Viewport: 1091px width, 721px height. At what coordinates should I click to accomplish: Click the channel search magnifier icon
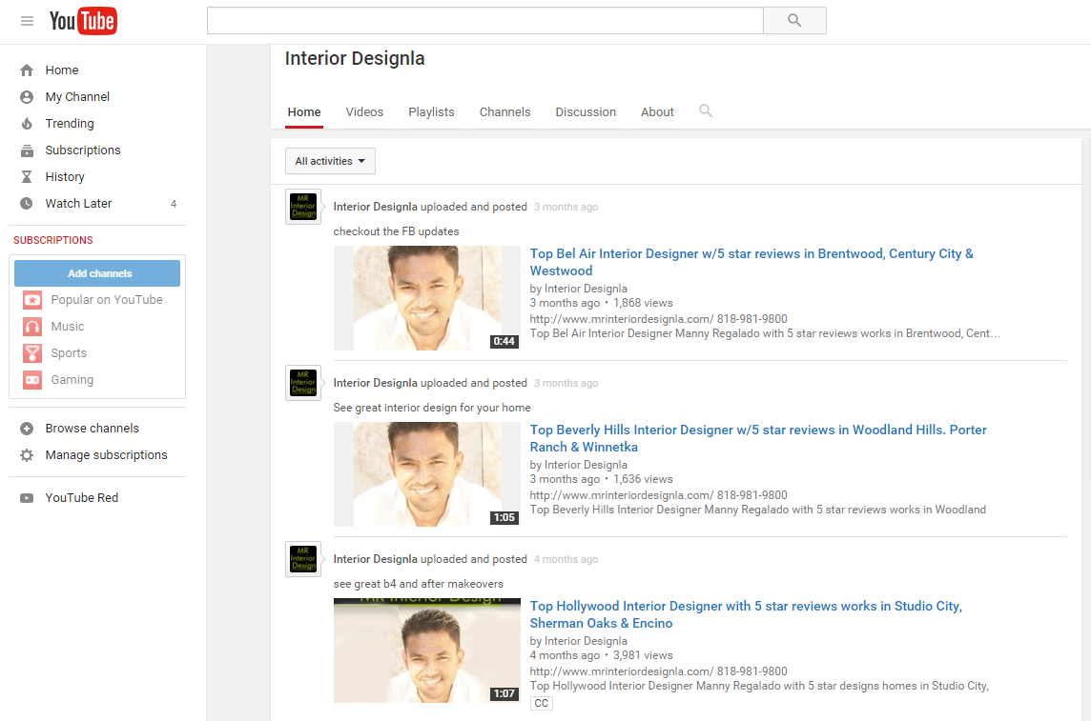point(706,111)
